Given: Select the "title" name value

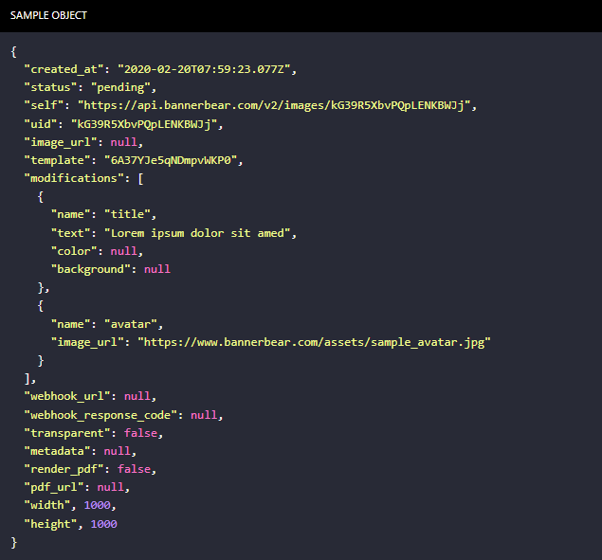Looking at the screenshot, I should [x=131, y=214].
